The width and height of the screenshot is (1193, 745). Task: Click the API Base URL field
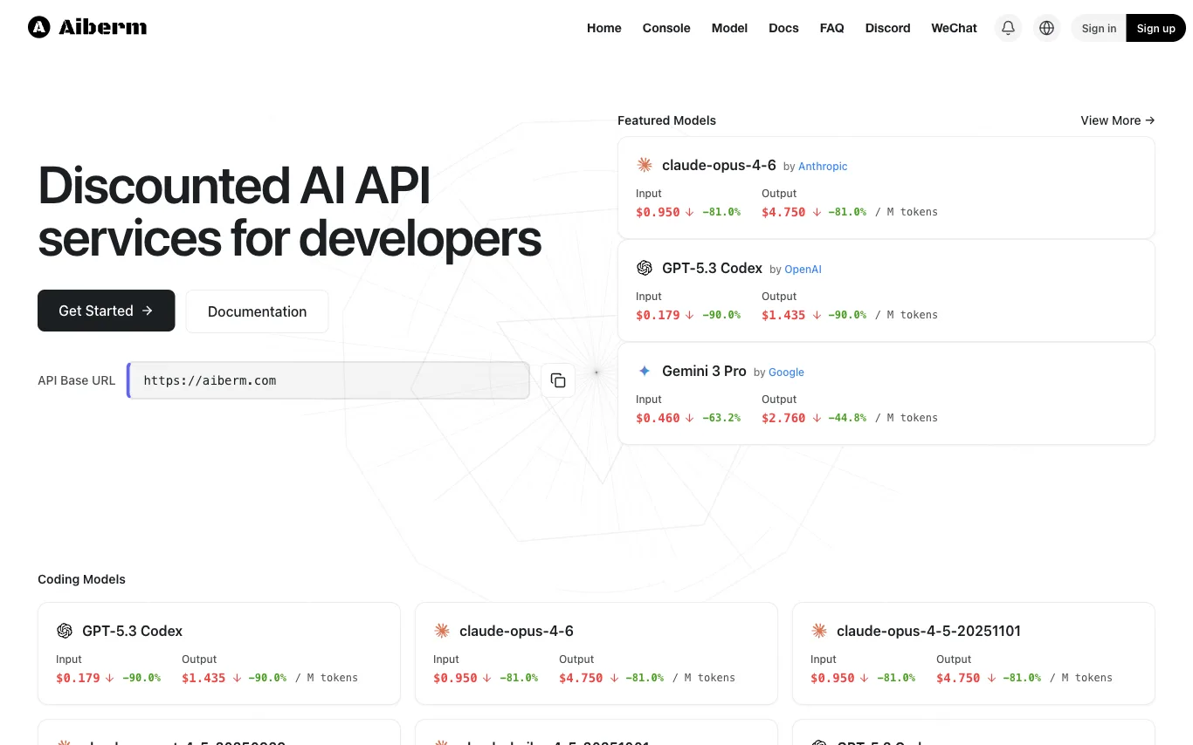point(328,380)
